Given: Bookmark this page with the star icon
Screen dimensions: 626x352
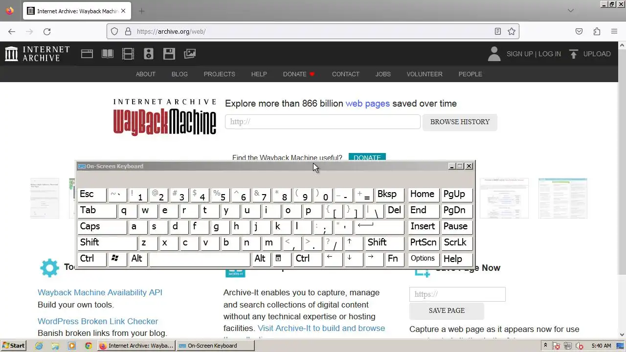Looking at the screenshot, I should 512,31.
